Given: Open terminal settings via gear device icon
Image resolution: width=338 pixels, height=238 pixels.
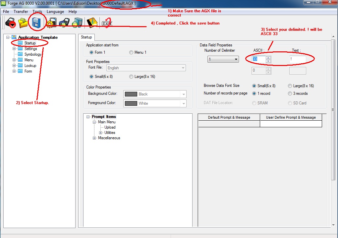Looking at the screenshot, I should (x=51, y=23).
